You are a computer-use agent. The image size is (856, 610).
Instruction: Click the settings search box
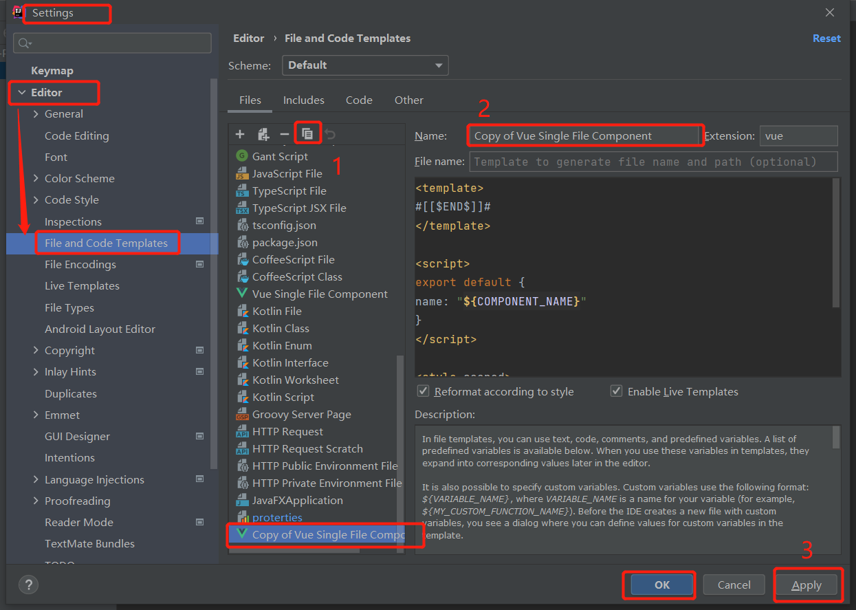(113, 43)
